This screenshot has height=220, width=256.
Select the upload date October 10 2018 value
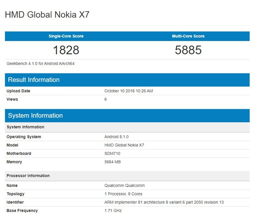[128, 91]
